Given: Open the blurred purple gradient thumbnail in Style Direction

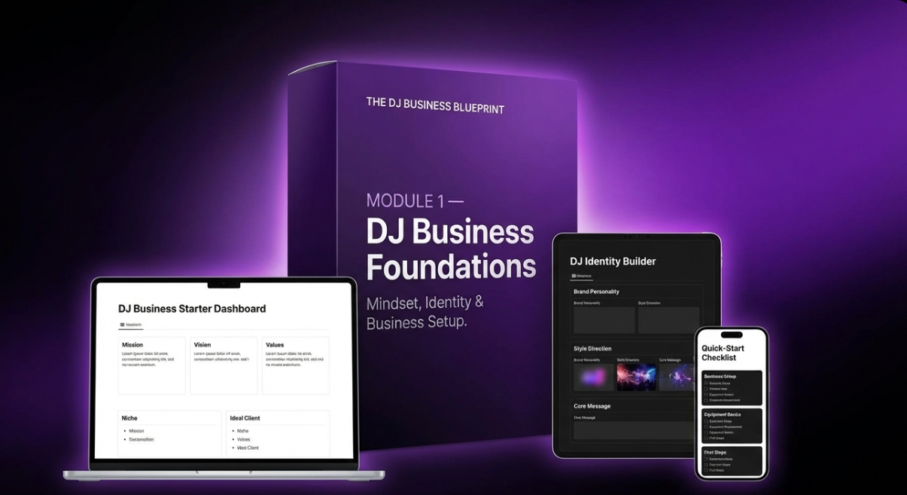Looking at the screenshot, I should [594, 377].
